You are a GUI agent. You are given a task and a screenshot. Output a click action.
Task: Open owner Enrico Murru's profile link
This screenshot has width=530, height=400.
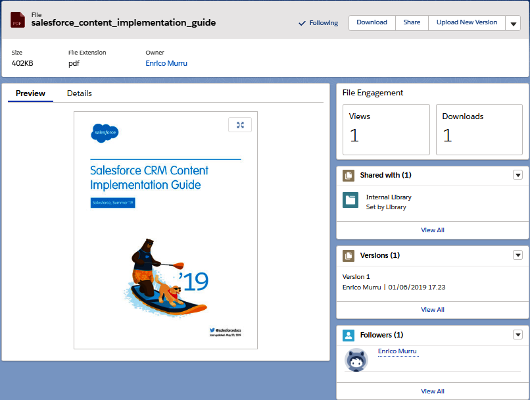point(166,63)
